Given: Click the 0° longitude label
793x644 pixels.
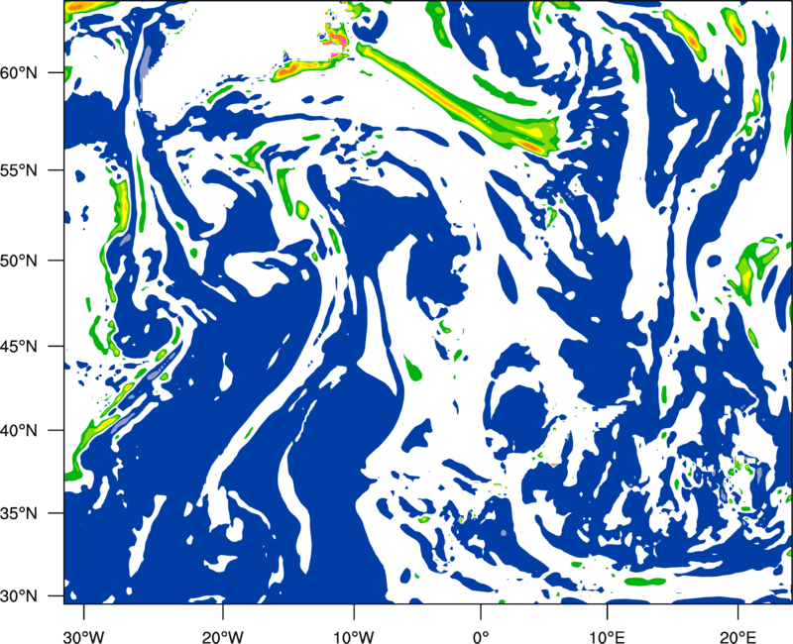Looking at the screenshot, I should [x=481, y=637].
